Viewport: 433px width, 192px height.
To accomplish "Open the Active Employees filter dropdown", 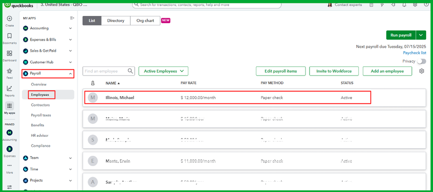I will [x=163, y=71].
